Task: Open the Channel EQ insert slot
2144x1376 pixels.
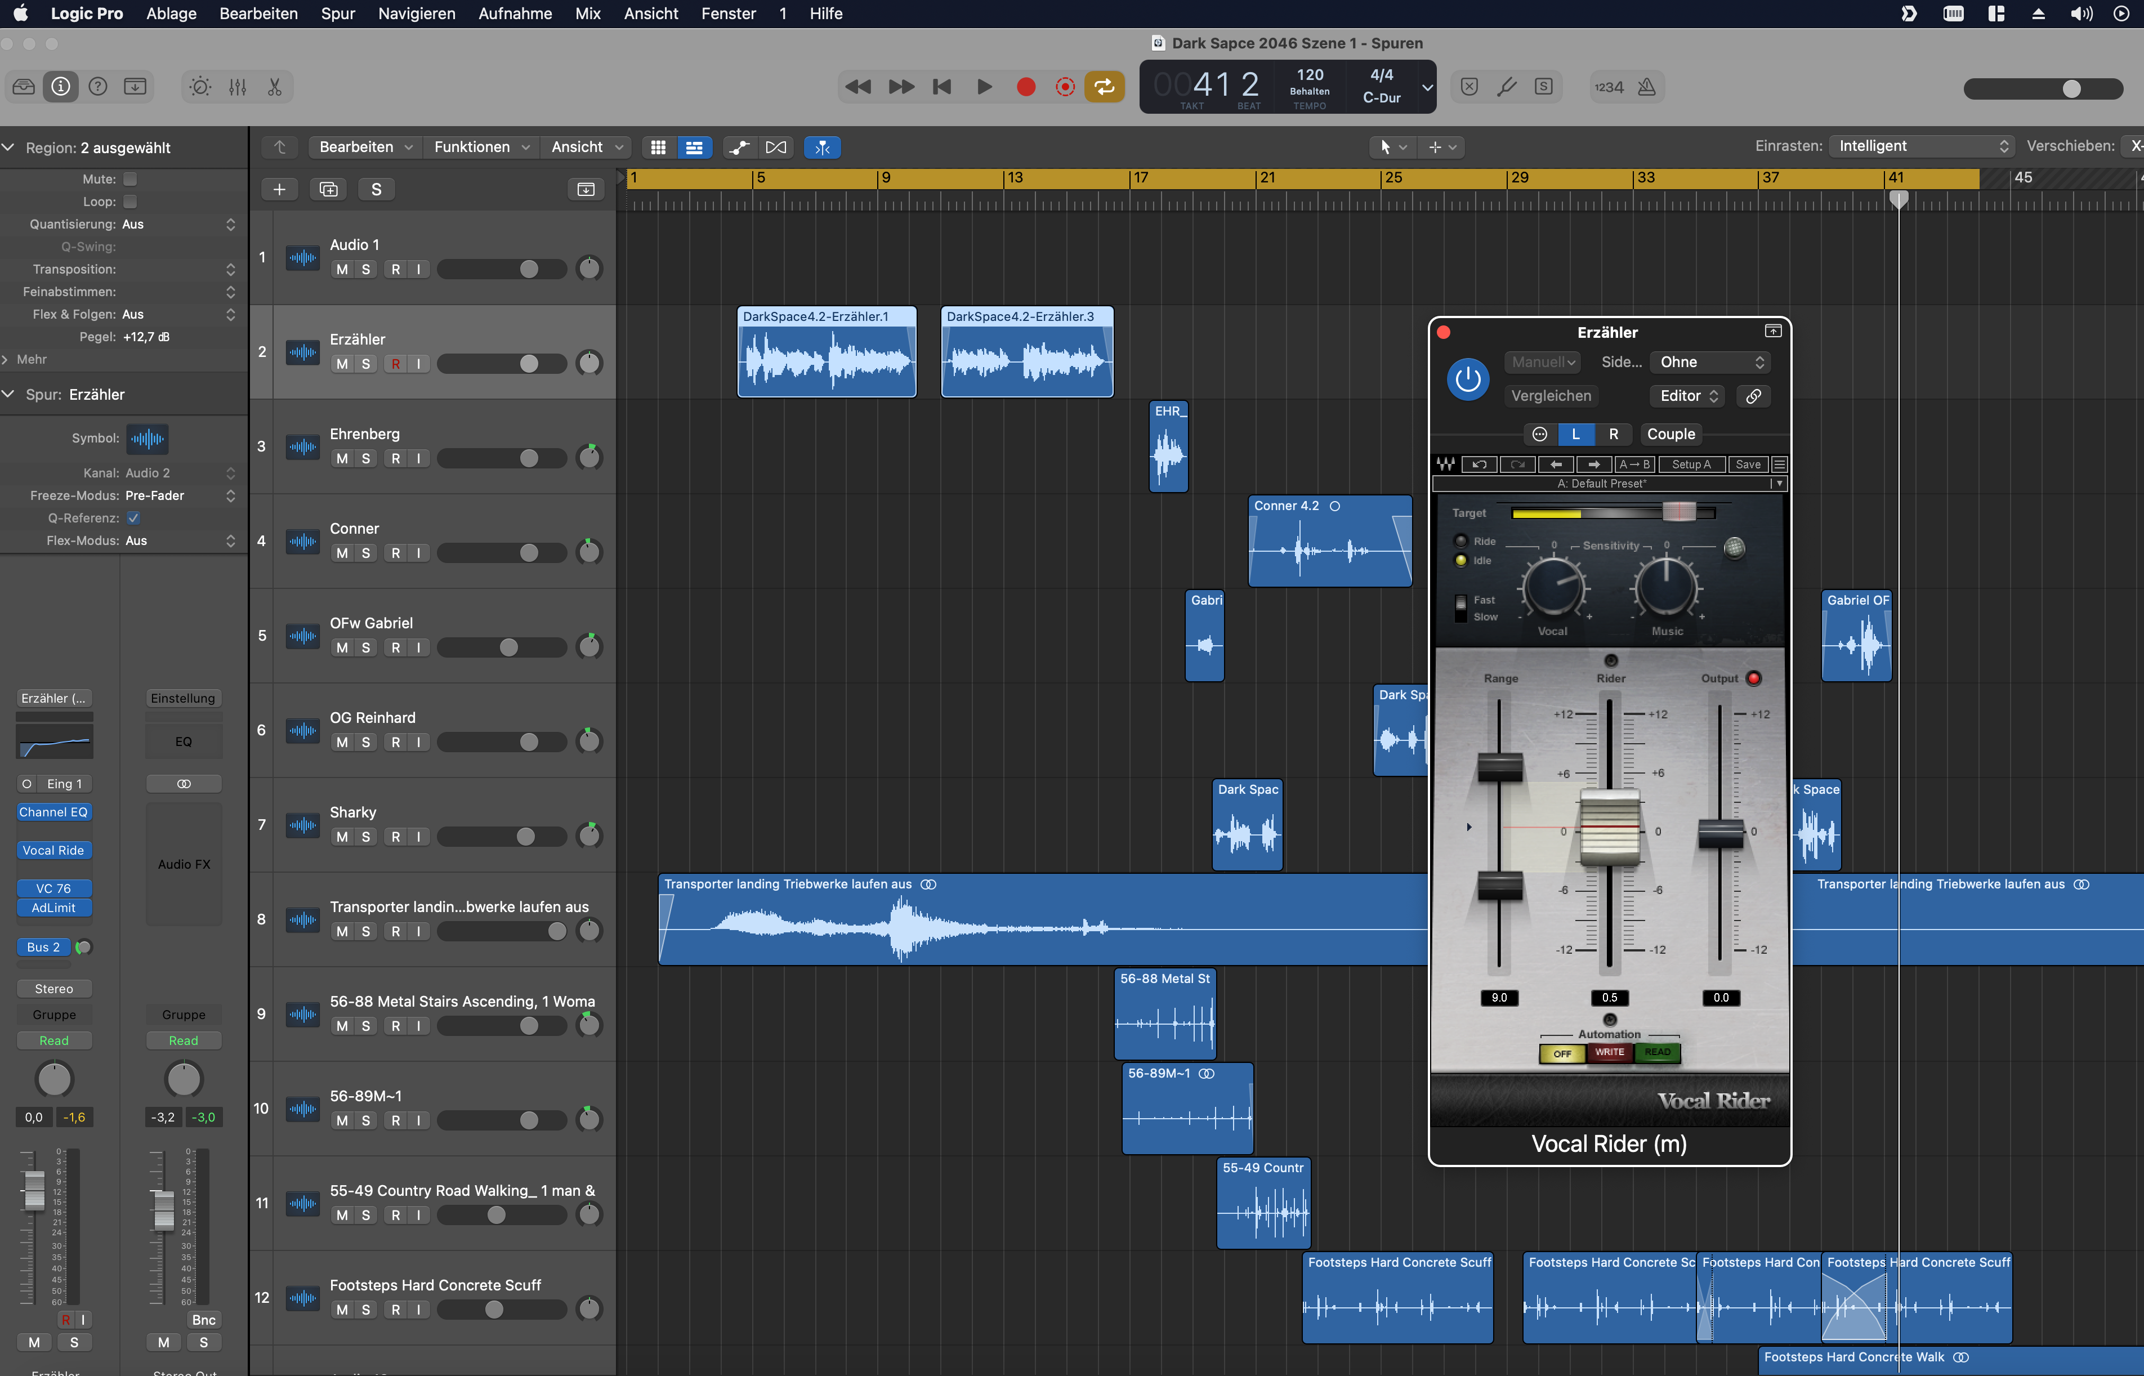Action: click(x=53, y=812)
